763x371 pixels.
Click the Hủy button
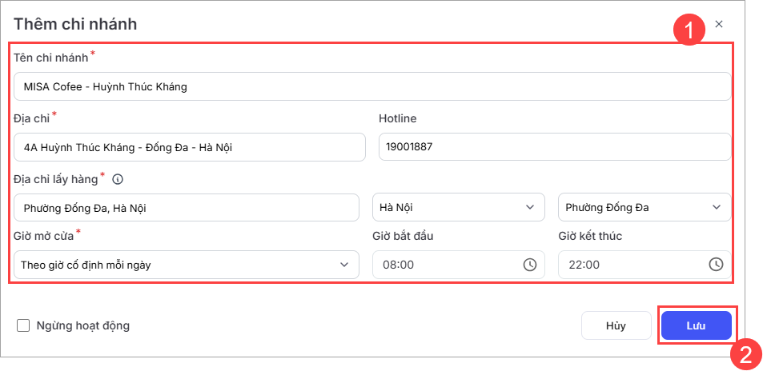pos(616,326)
